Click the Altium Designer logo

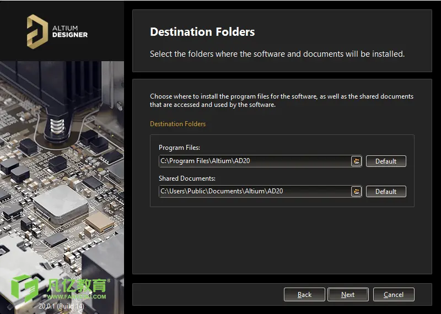point(57,31)
